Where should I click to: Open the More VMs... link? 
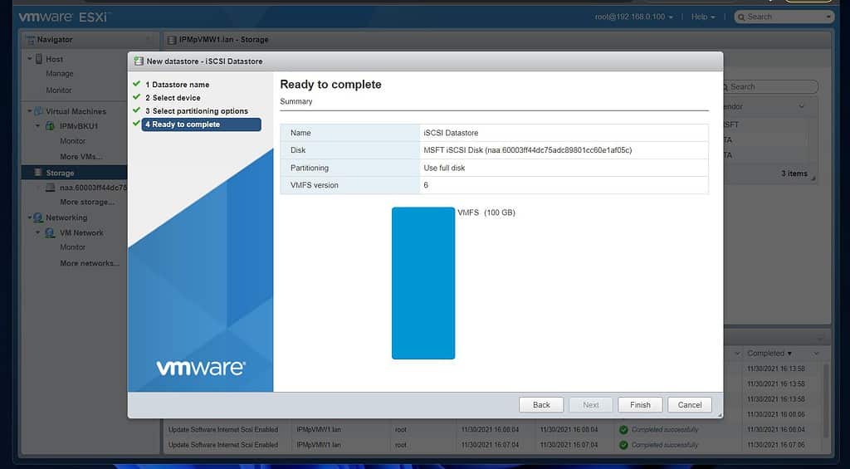[x=81, y=156]
